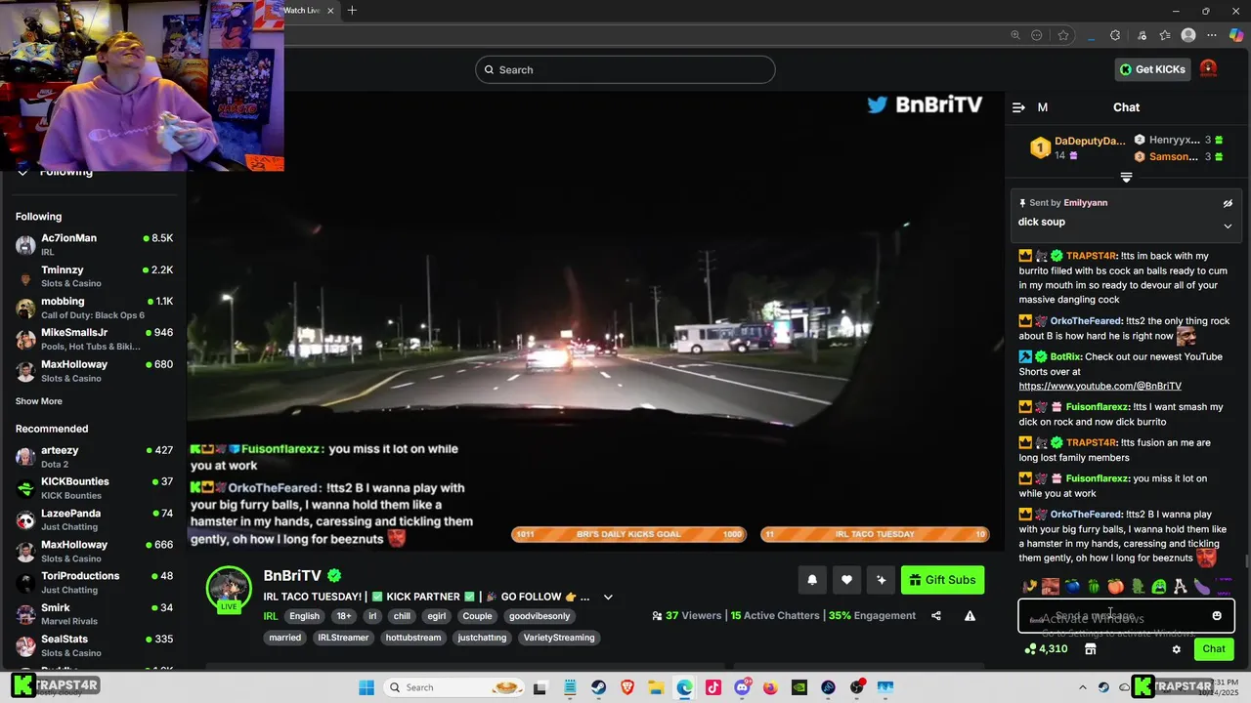This screenshot has width=1251, height=703.
Task: Open the moderator 'M' view in the chat header
Action: [x=1043, y=107]
